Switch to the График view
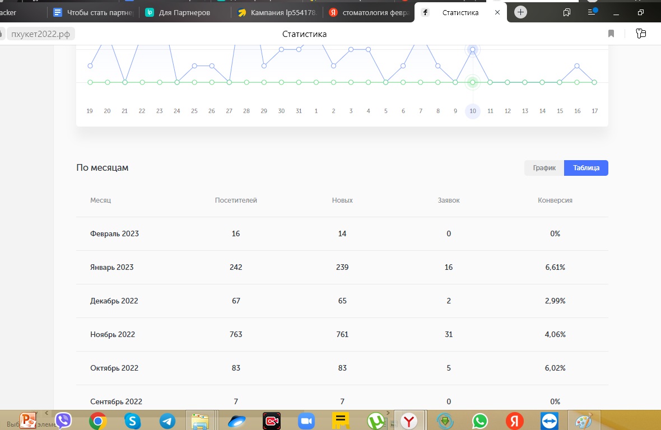Image resolution: width=661 pixels, height=430 pixels. pyautogui.click(x=544, y=168)
